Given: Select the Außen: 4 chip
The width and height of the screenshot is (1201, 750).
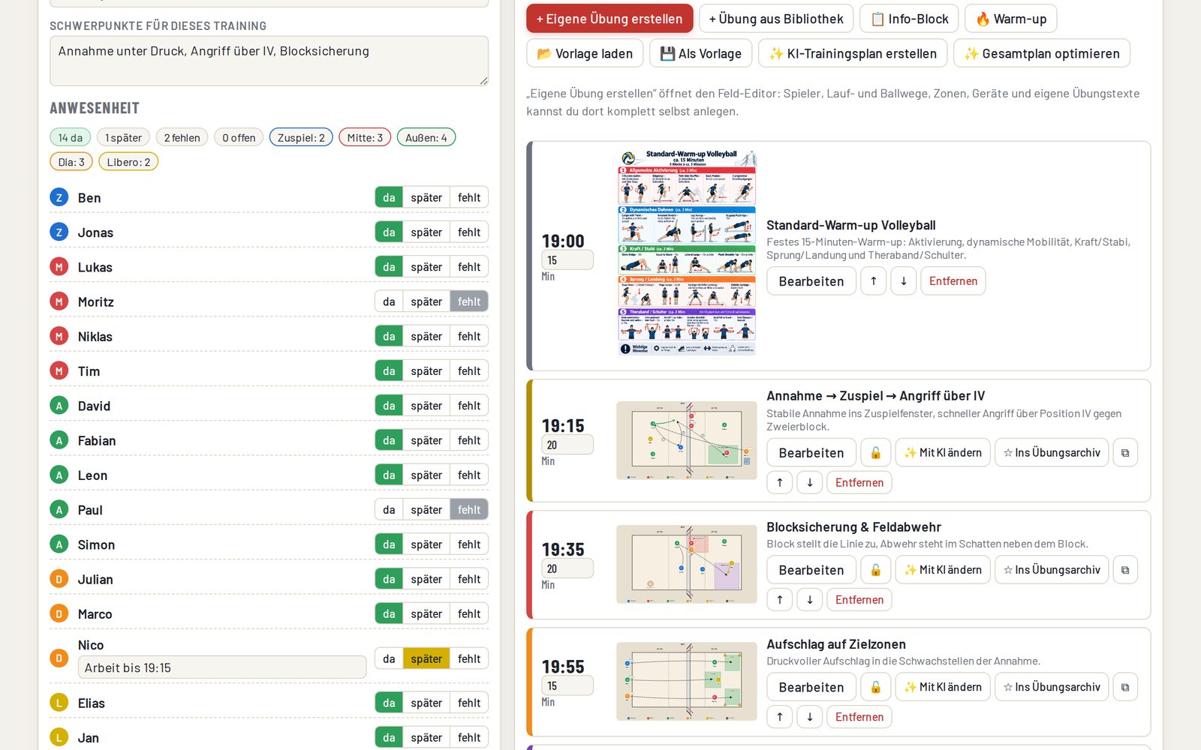Looking at the screenshot, I should [x=426, y=137].
